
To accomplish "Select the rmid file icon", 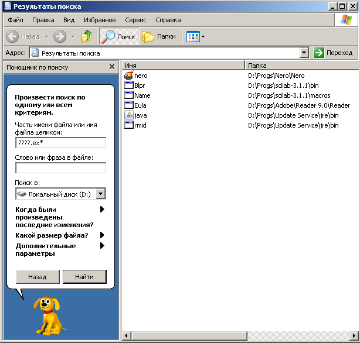I will [x=129, y=125].
